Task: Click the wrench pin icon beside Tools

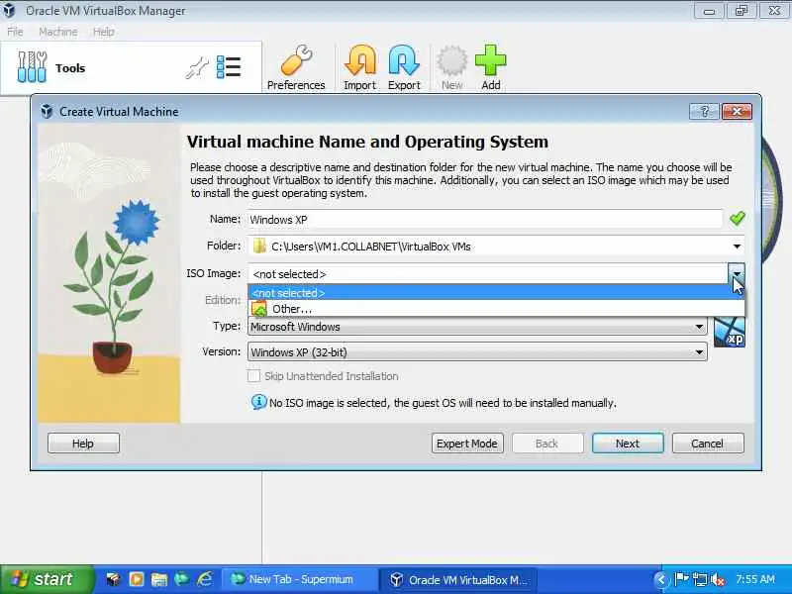Action: click(196, 67)
